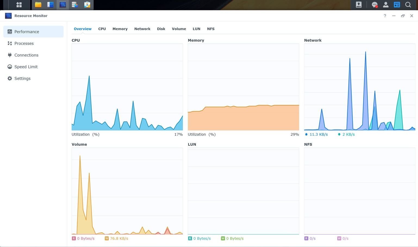Click the Memory 29% utilization value
Image resolution: width=418 pixels, height=247 pixels.
(295, 134)
